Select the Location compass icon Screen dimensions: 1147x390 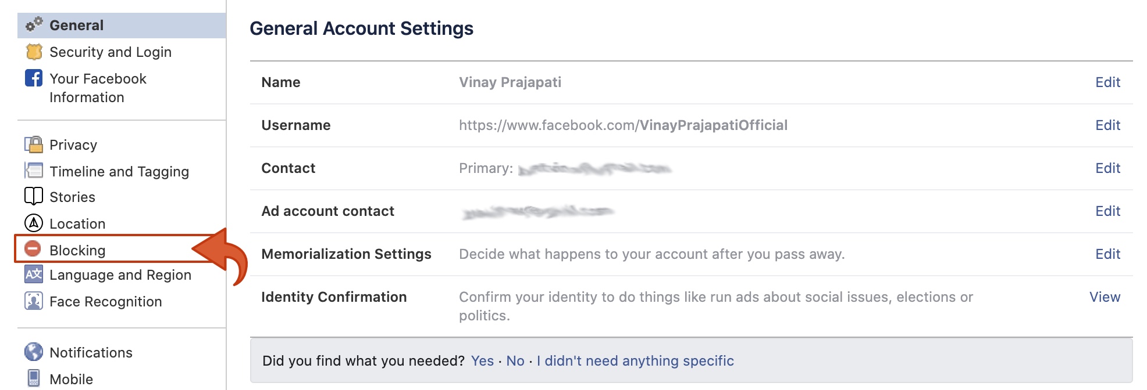(33, 223)
